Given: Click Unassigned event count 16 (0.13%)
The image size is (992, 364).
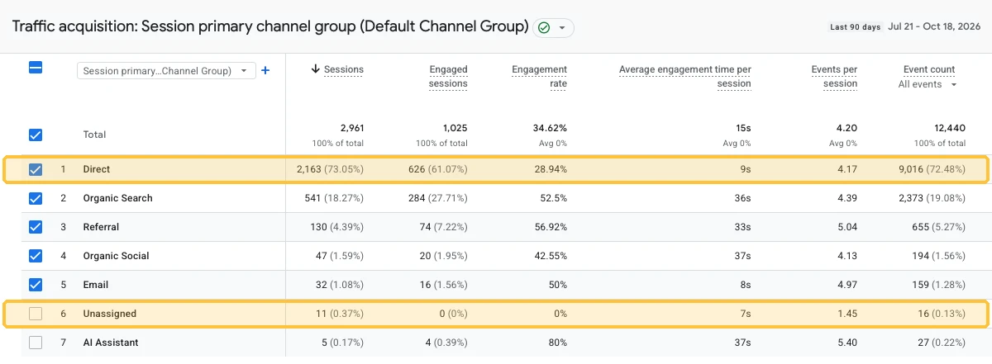Looking at the screenshot, I should pyautogui.click(x=940, y=314).
